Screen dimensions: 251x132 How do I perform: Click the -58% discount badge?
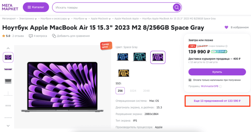(x=192, y=46)
